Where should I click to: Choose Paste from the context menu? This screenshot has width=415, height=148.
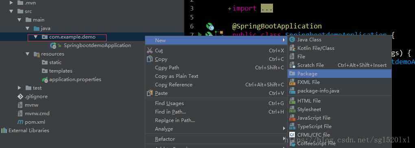click(216, 93)
